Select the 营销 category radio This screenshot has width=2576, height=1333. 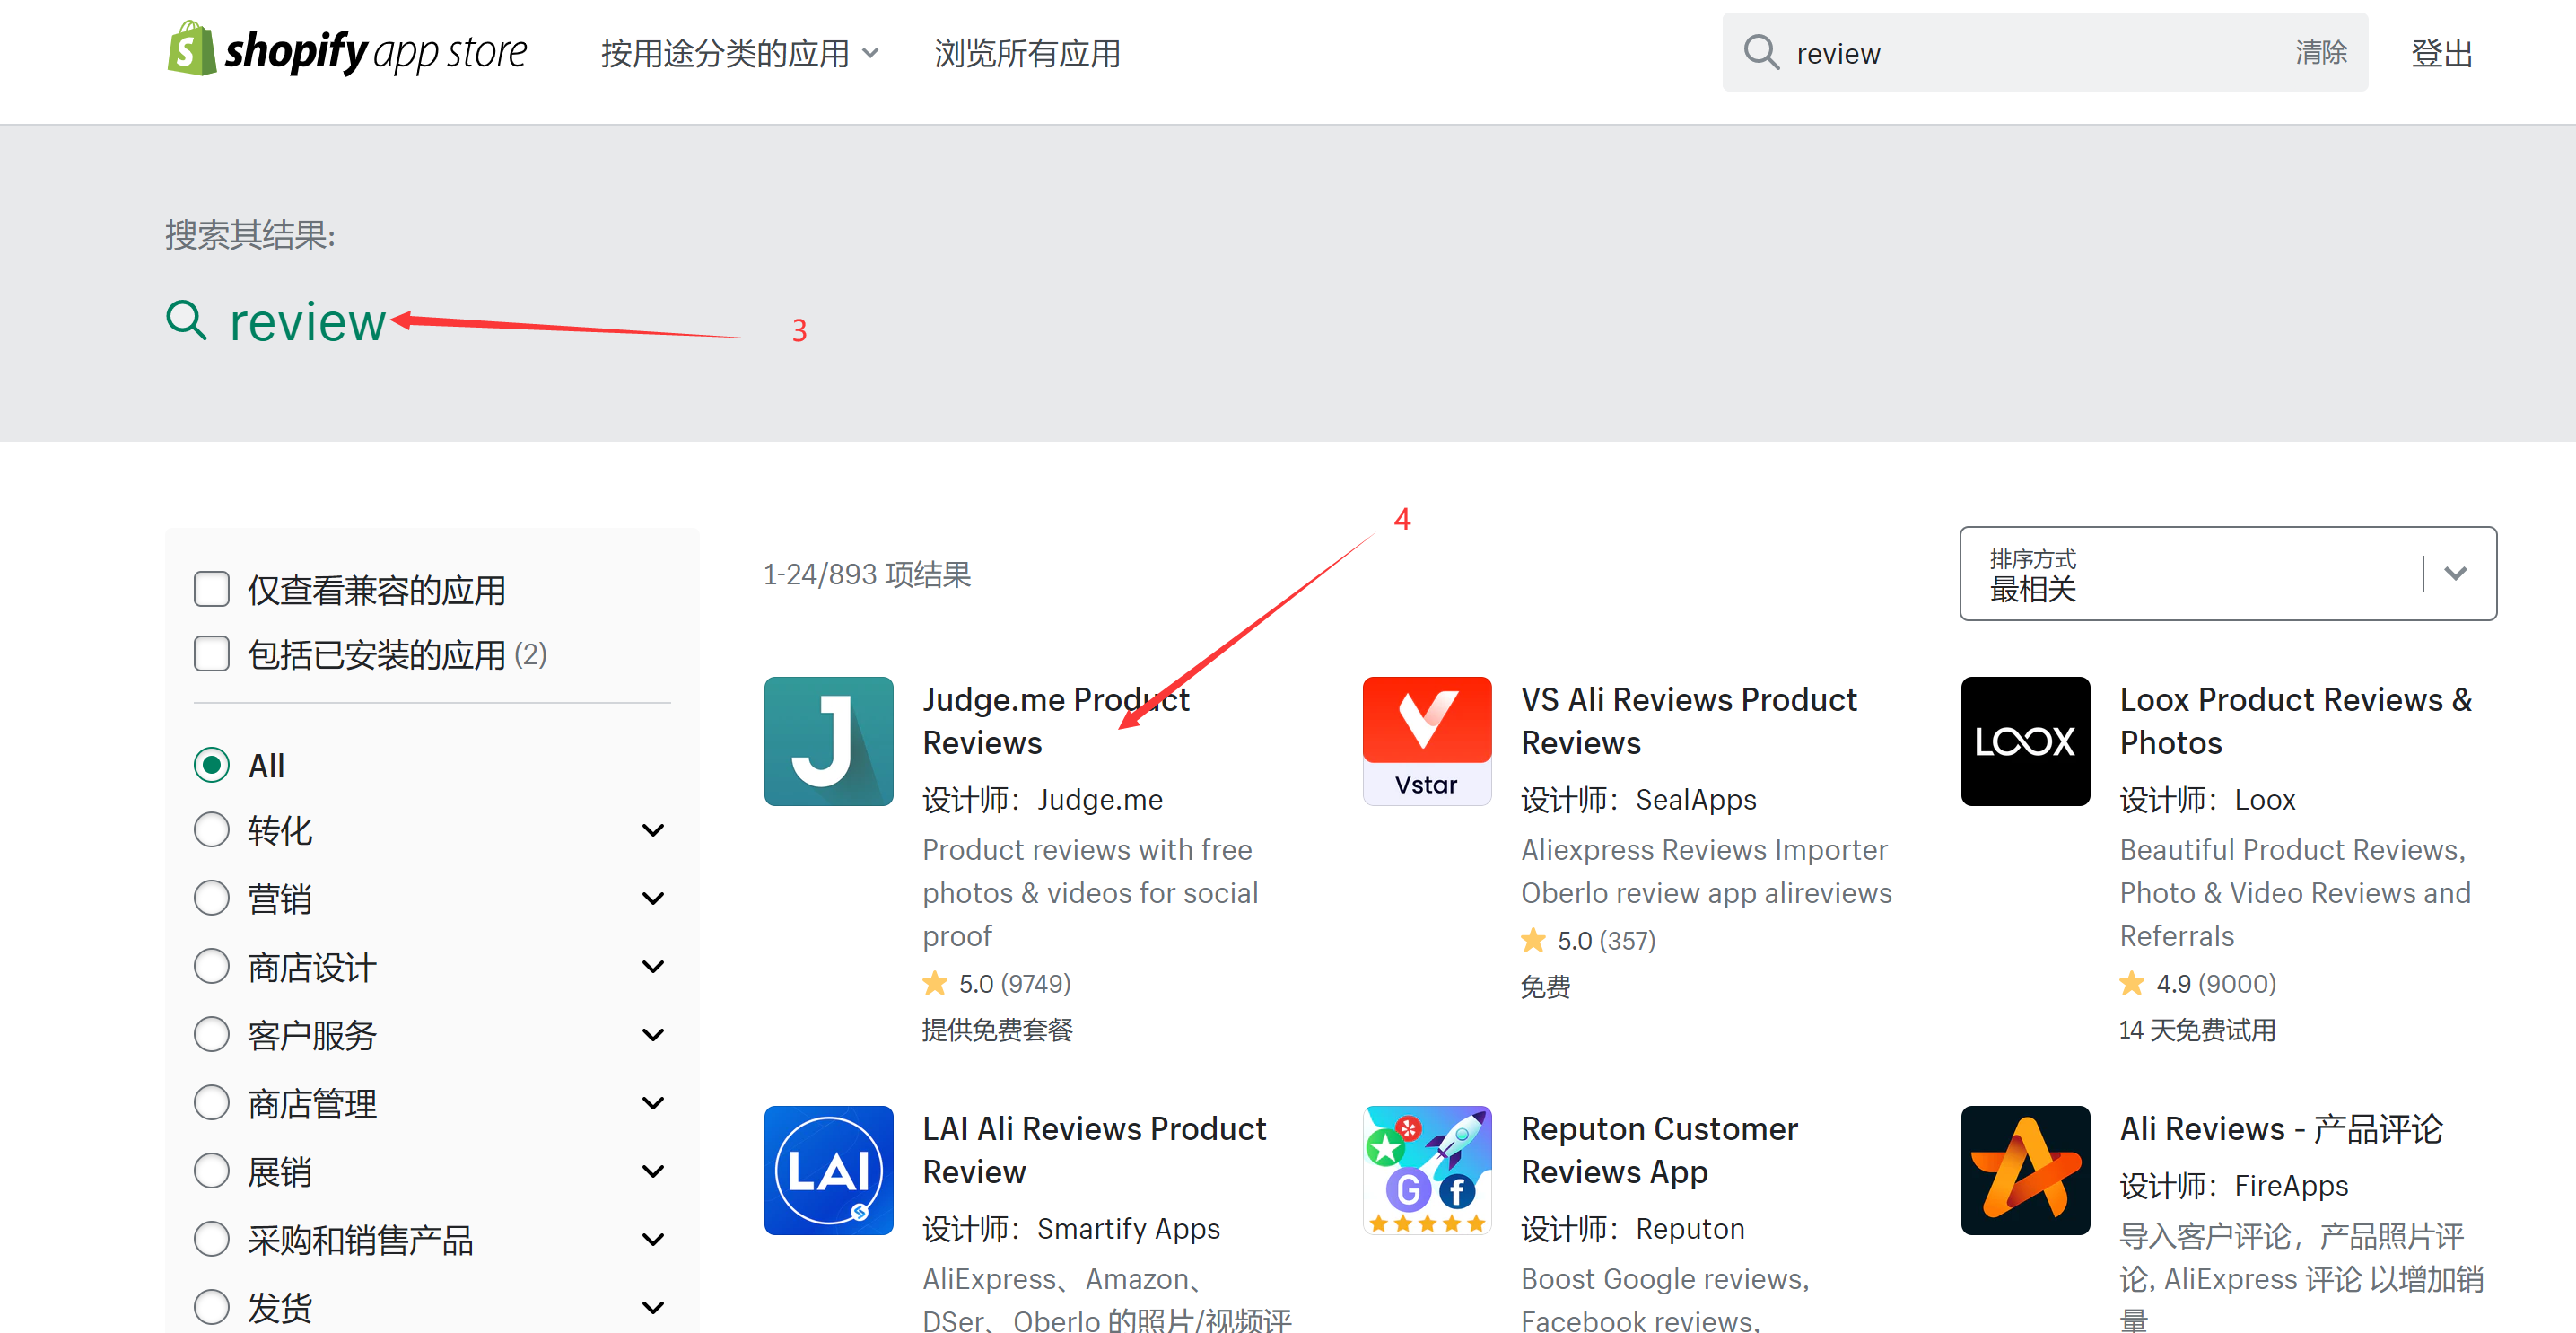pos(211,898)
